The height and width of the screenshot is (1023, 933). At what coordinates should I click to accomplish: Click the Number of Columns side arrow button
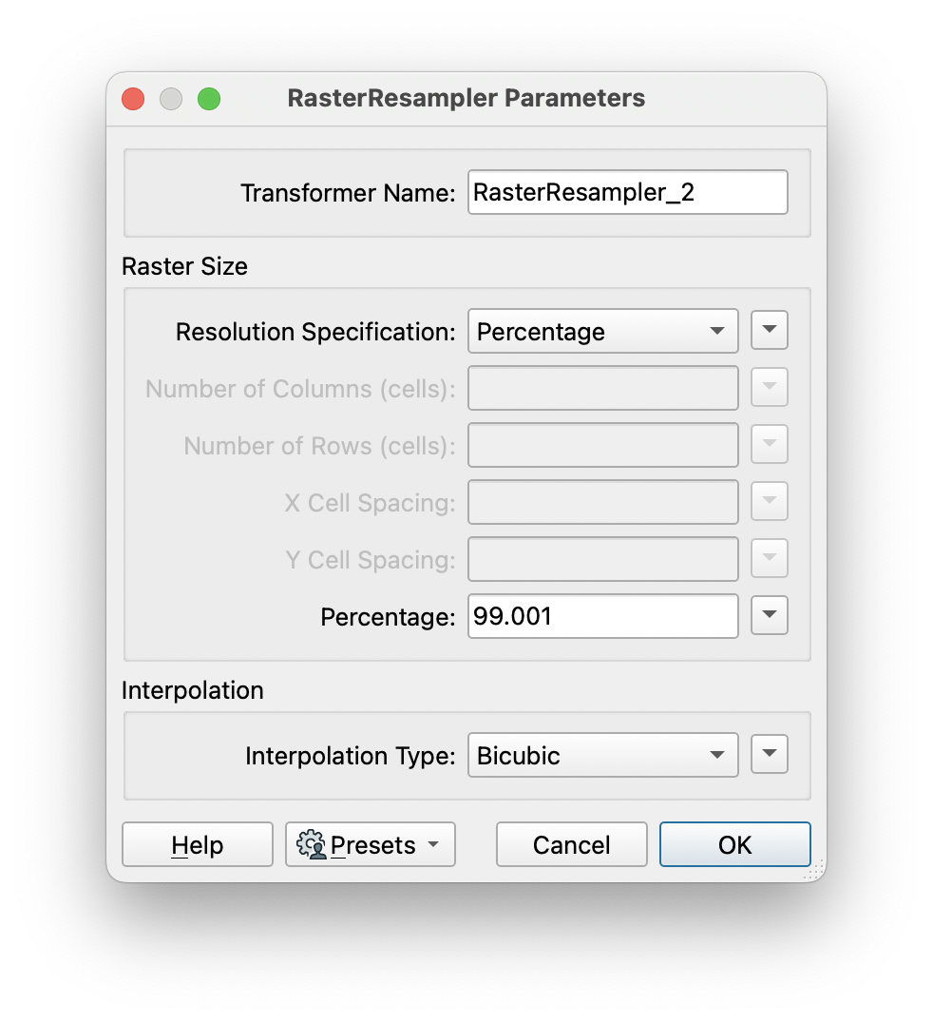coord(769,387)
